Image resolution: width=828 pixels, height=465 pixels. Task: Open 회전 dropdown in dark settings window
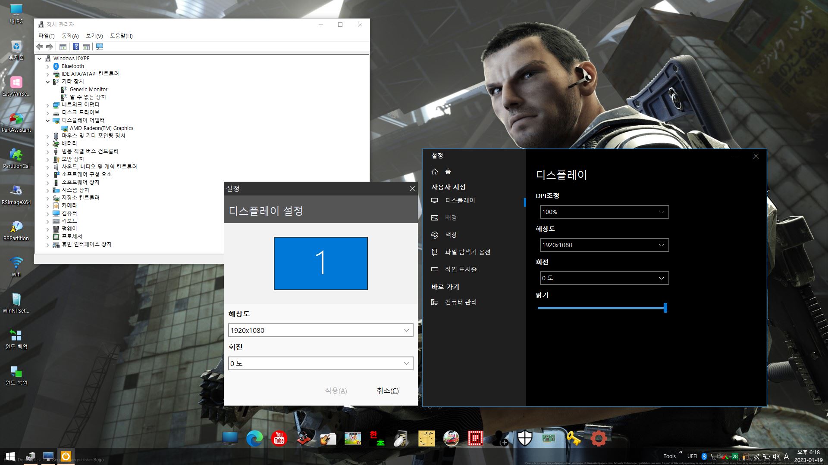tap(604, 278)
